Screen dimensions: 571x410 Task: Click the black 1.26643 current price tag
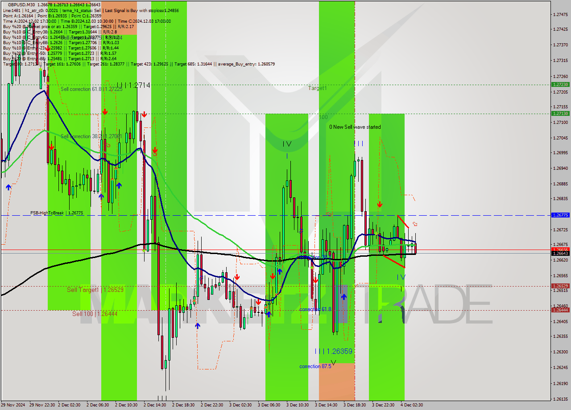tap(560, 253)
